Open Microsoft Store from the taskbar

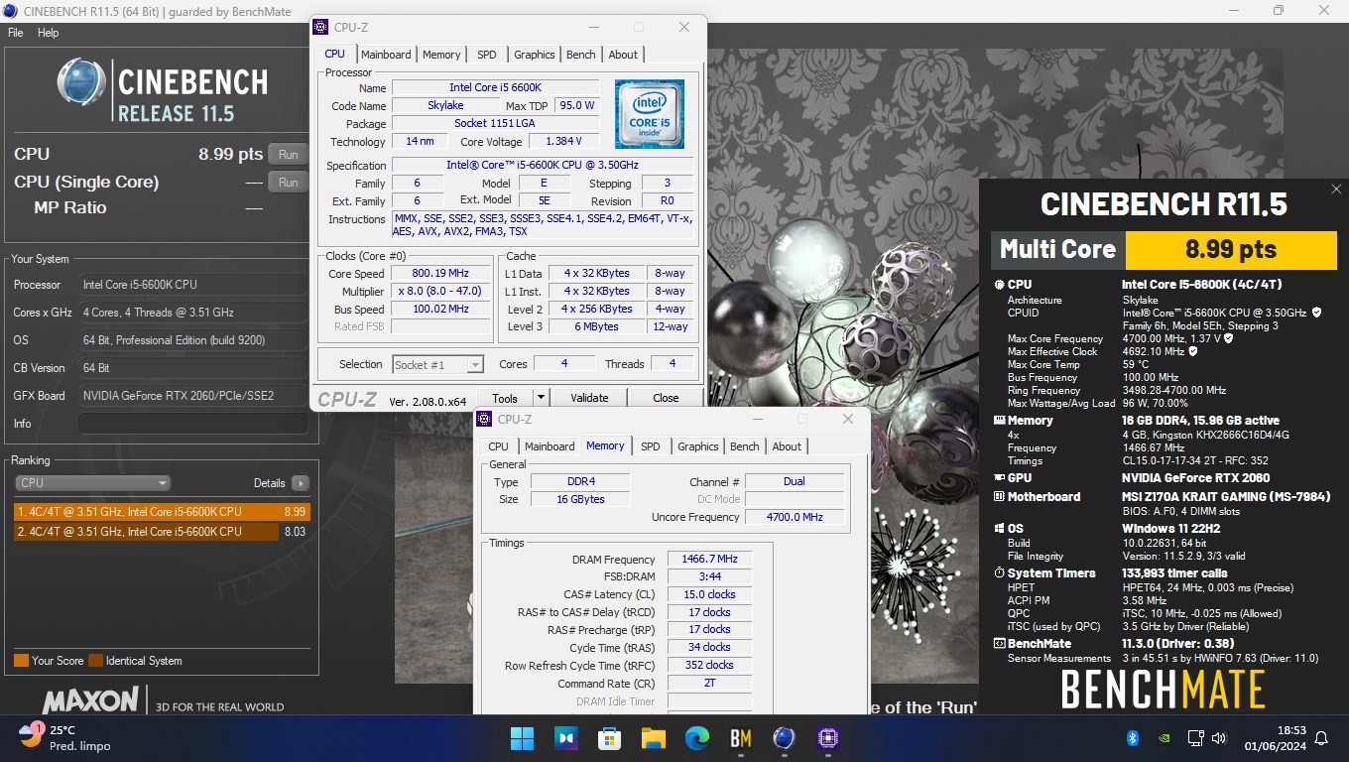pos(609,738)
